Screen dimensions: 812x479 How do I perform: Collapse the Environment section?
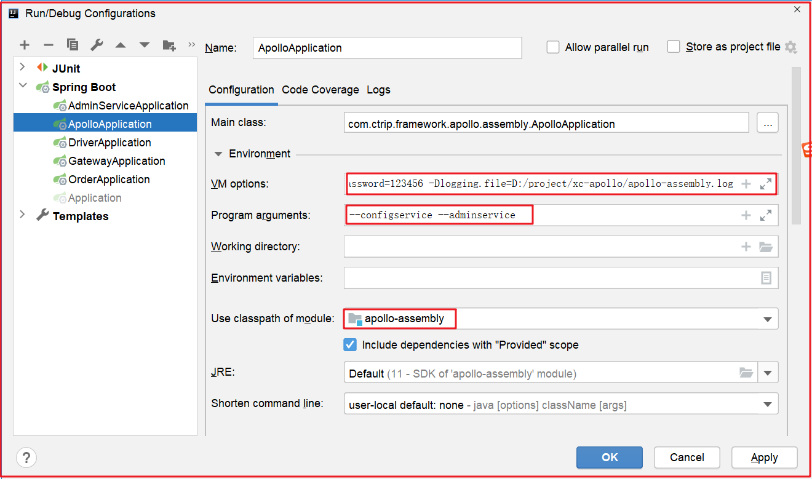point(218,154)
